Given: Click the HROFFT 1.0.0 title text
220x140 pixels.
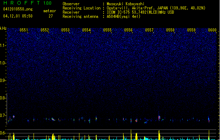Looking at the screenshot, I should coord(27,3).
